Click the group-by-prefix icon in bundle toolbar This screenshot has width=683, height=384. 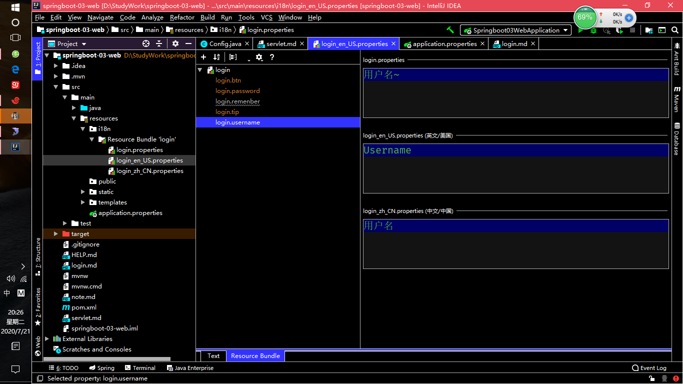[233, 57]
